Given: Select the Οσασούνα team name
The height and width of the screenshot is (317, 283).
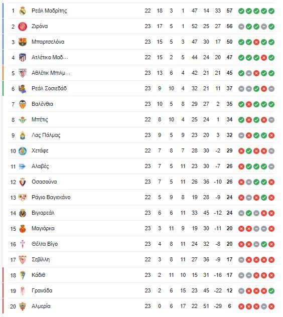Looking at the screenshot, I should pyautogui.click(x=44, y=182).
